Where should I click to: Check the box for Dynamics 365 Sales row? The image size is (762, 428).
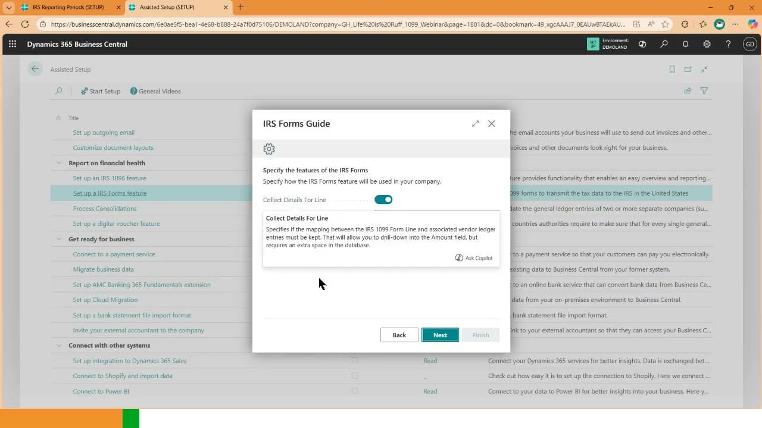[x=355, y=360]
